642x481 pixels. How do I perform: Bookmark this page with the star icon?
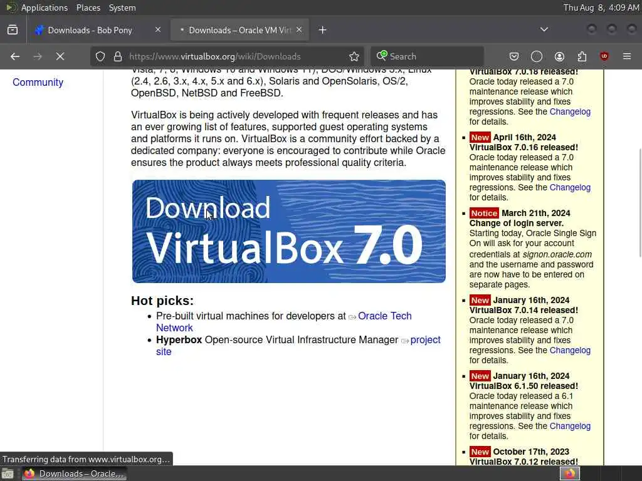[x=354, y=56]
